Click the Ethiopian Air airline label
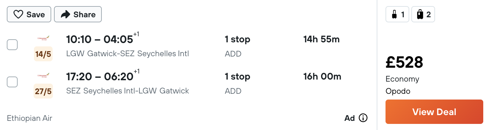 click(x=30, y=118)
